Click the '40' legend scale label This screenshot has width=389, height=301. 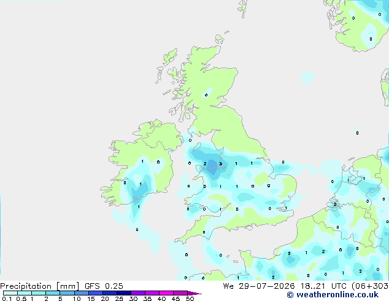tap(162, 299)
